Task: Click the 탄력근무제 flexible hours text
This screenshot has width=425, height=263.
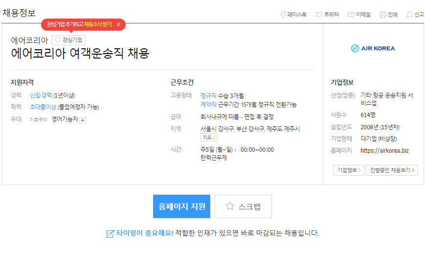Action: point(214,158)
